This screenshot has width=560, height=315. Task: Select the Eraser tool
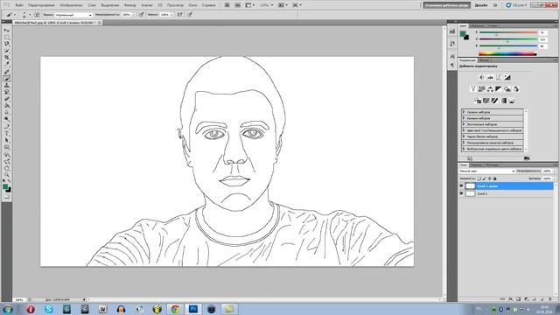pyautogui.click(x=7, y=99)
